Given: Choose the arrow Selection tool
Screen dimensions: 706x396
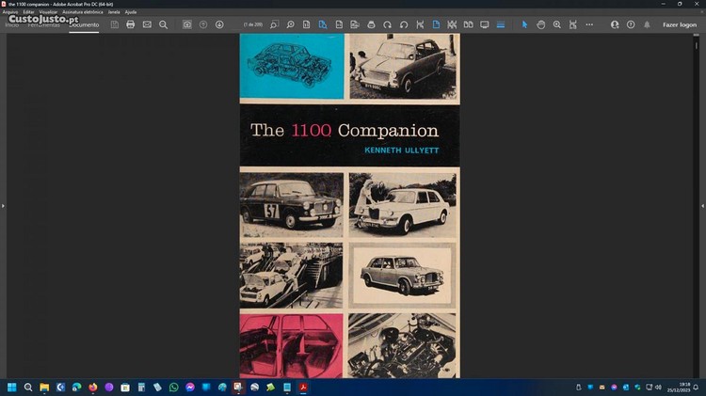Looking at the screenshot, I should tap(525, 24).
